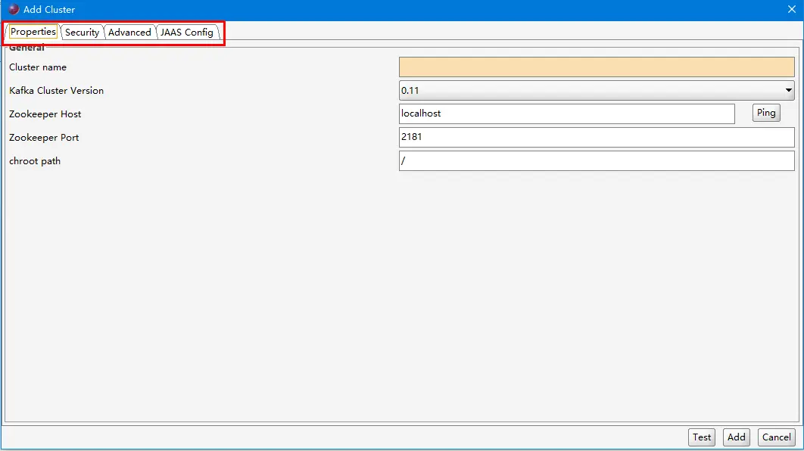The width and height of the screenshot is (804, 451).
Task: Open the Security tab
Action: click(x=82, y=33)
